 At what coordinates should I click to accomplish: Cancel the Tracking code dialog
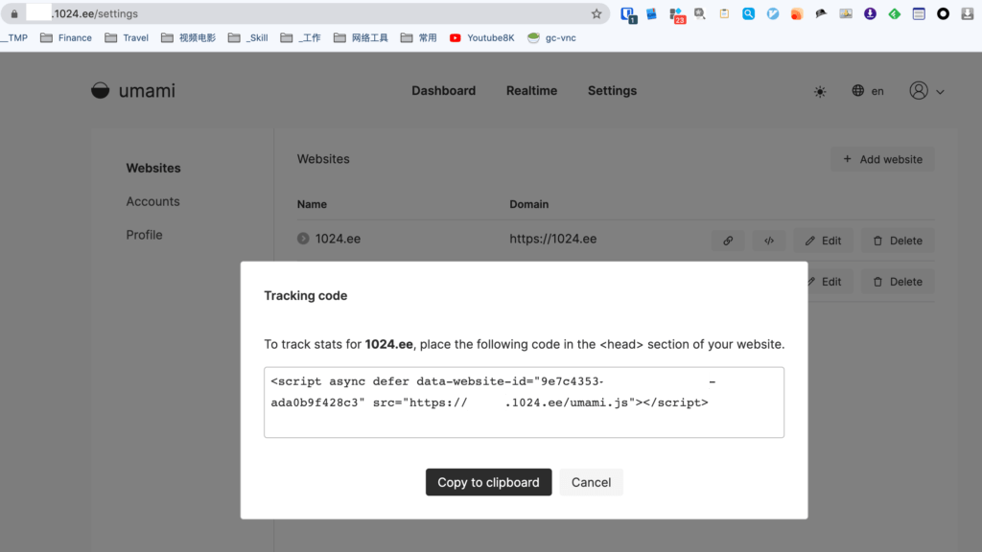pyautogui.click(x=591, y=482)
